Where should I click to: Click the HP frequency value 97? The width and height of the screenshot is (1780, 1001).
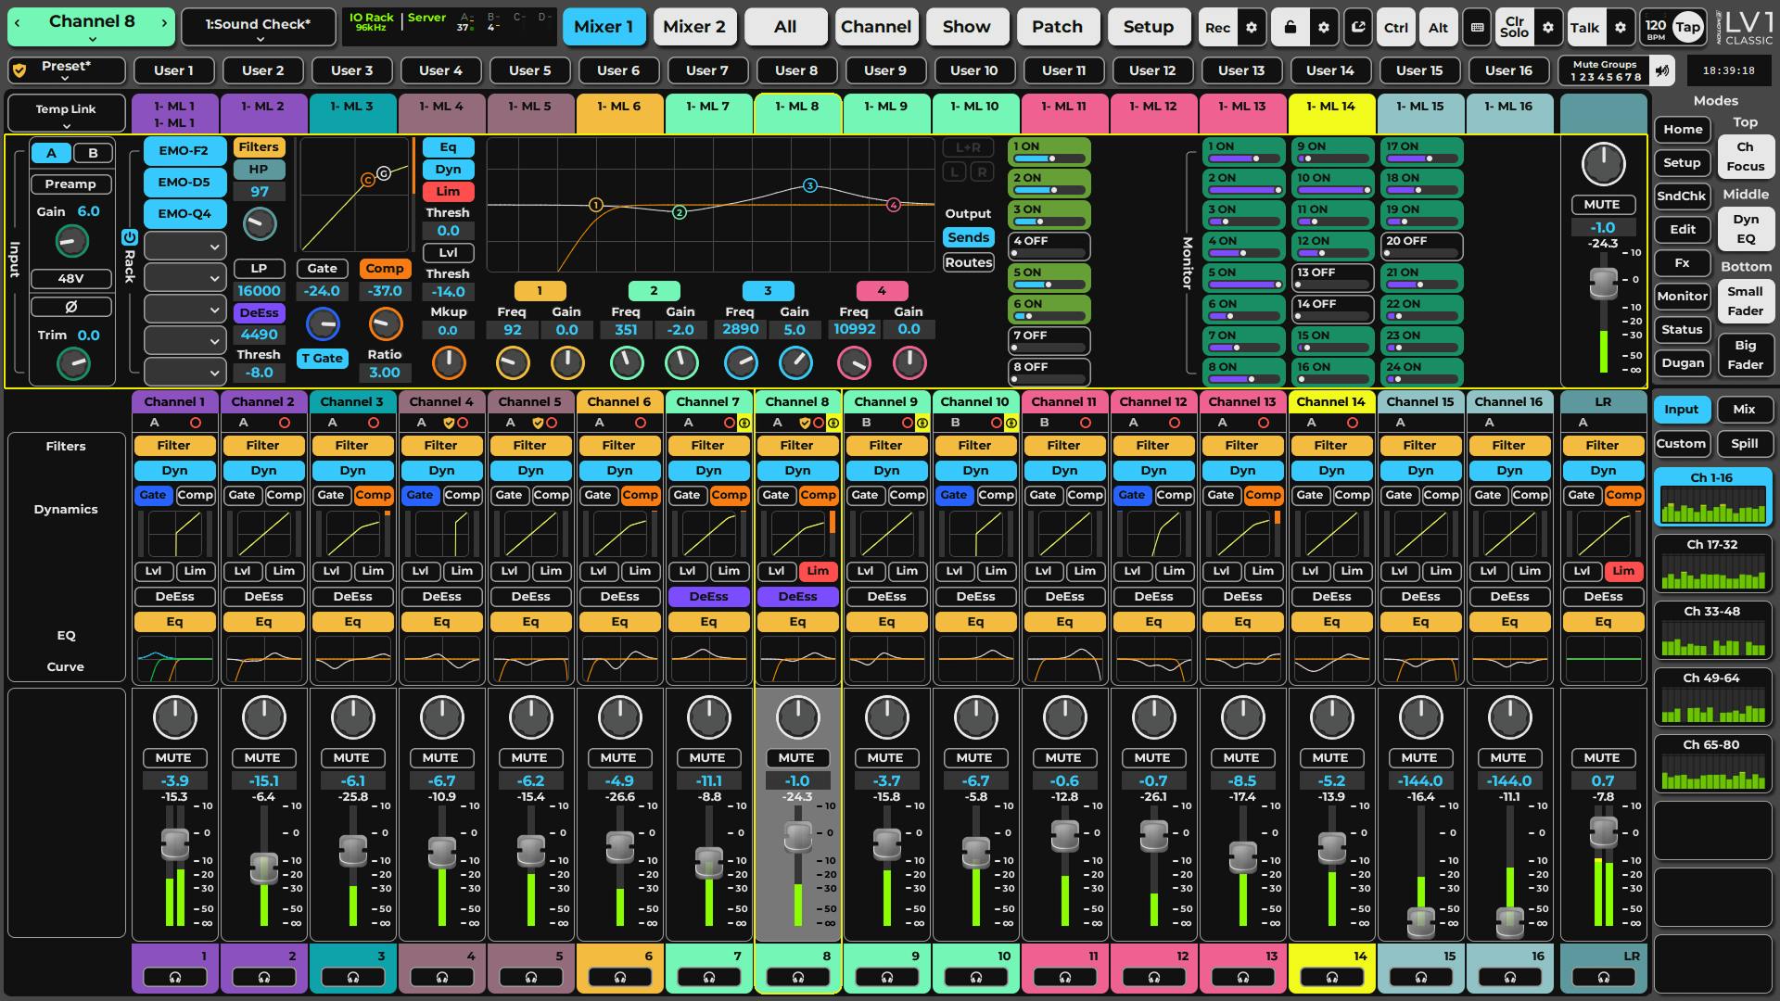(x=259, y=192)
